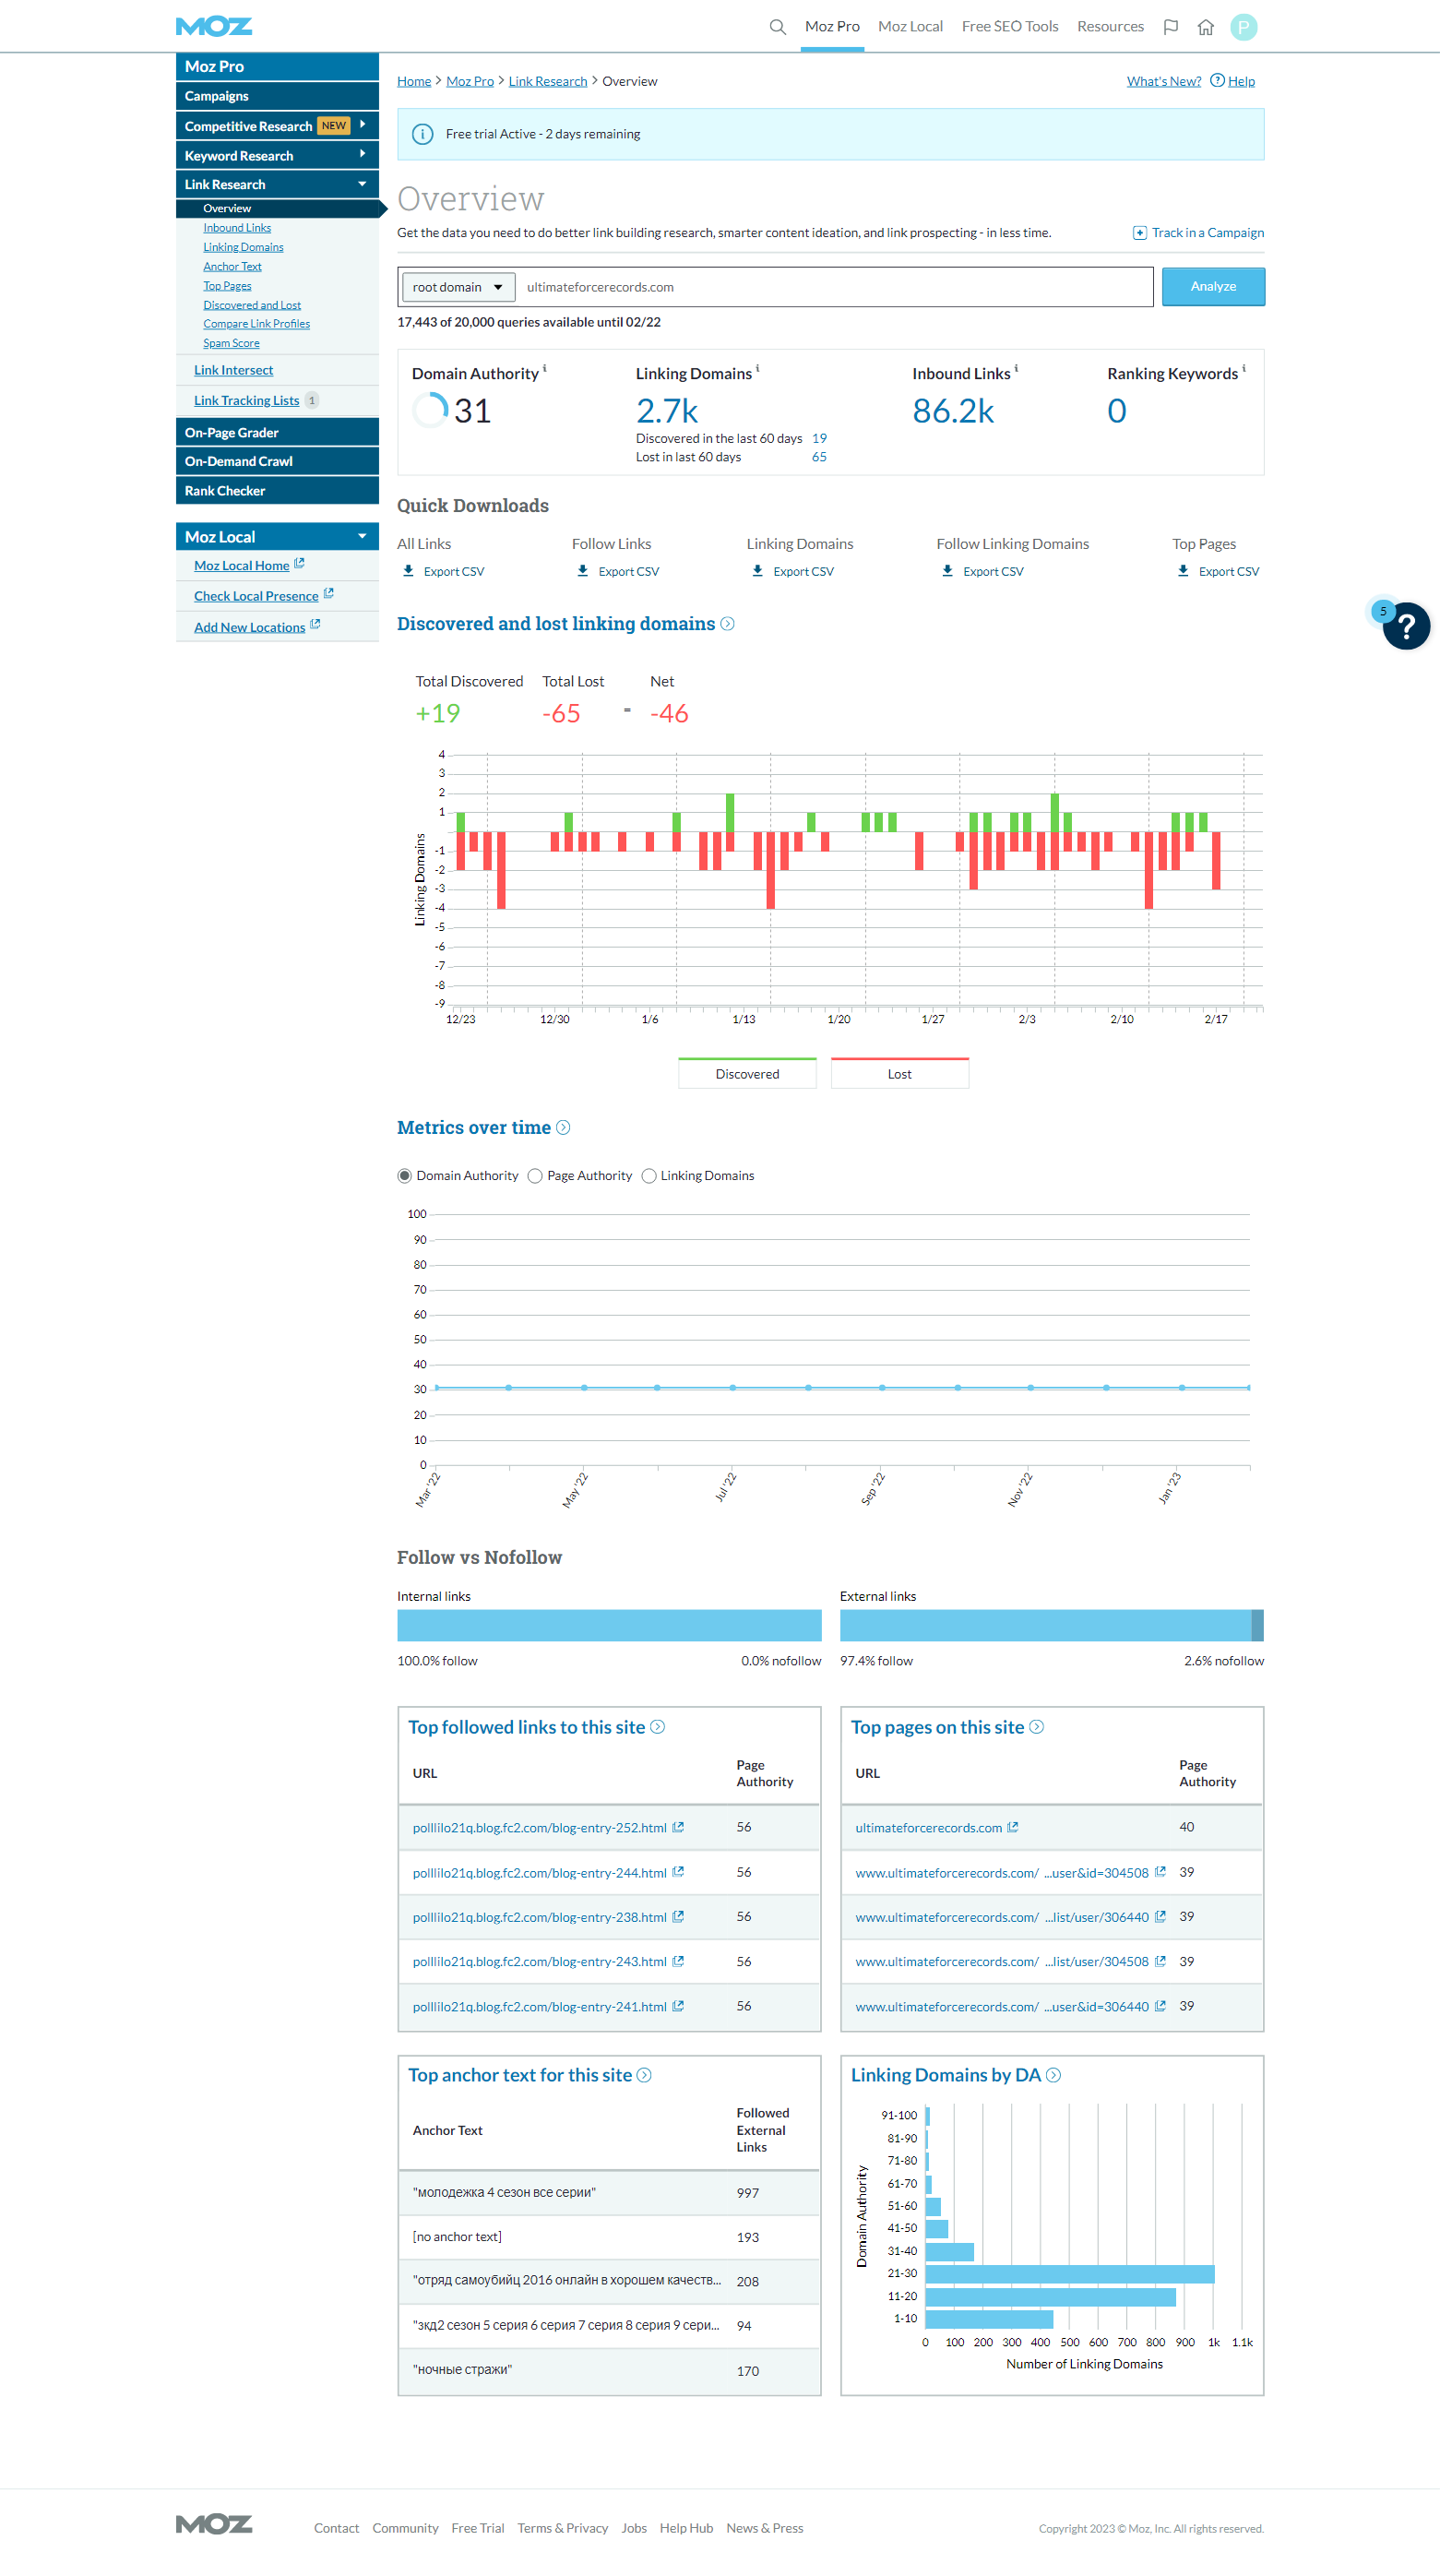Image resolution: width=1440 pixels, height=2576 pixels.
Task: Select the Domain Authority radio button
Action: click(405, 1176)
